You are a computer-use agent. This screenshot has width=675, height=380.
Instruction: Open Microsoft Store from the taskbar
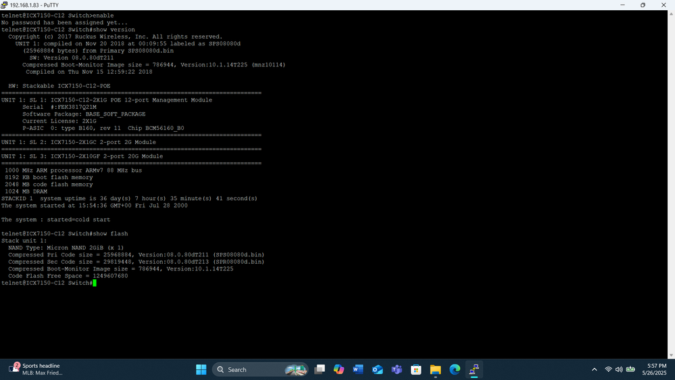[x=416, y=370]
